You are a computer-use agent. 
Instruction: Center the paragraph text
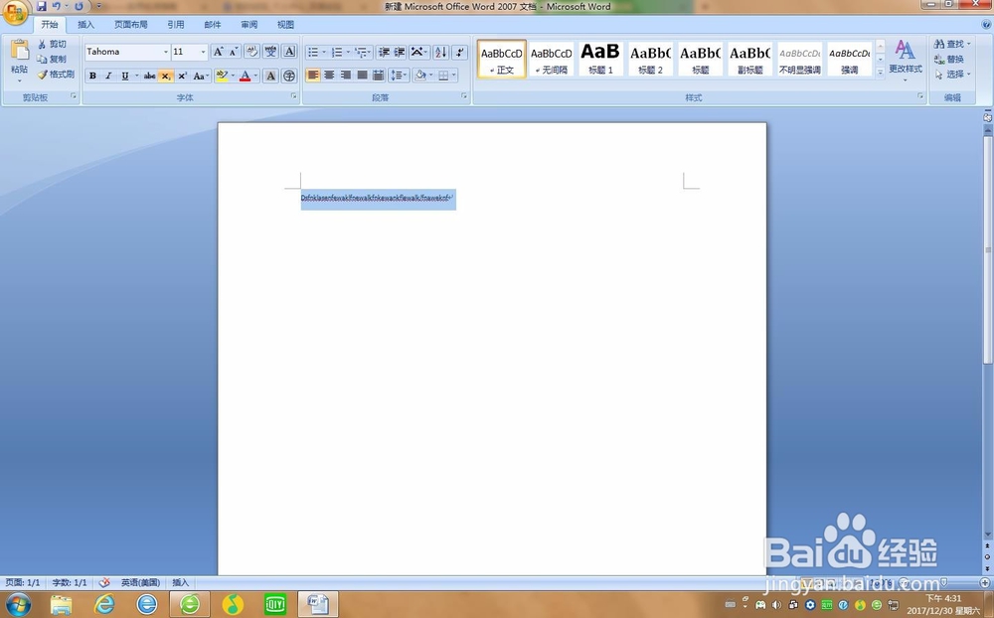pyautogui.click(x=330, y=76)
